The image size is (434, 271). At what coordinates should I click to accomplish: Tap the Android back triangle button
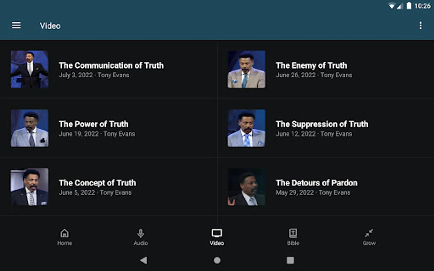pos(144,260)
